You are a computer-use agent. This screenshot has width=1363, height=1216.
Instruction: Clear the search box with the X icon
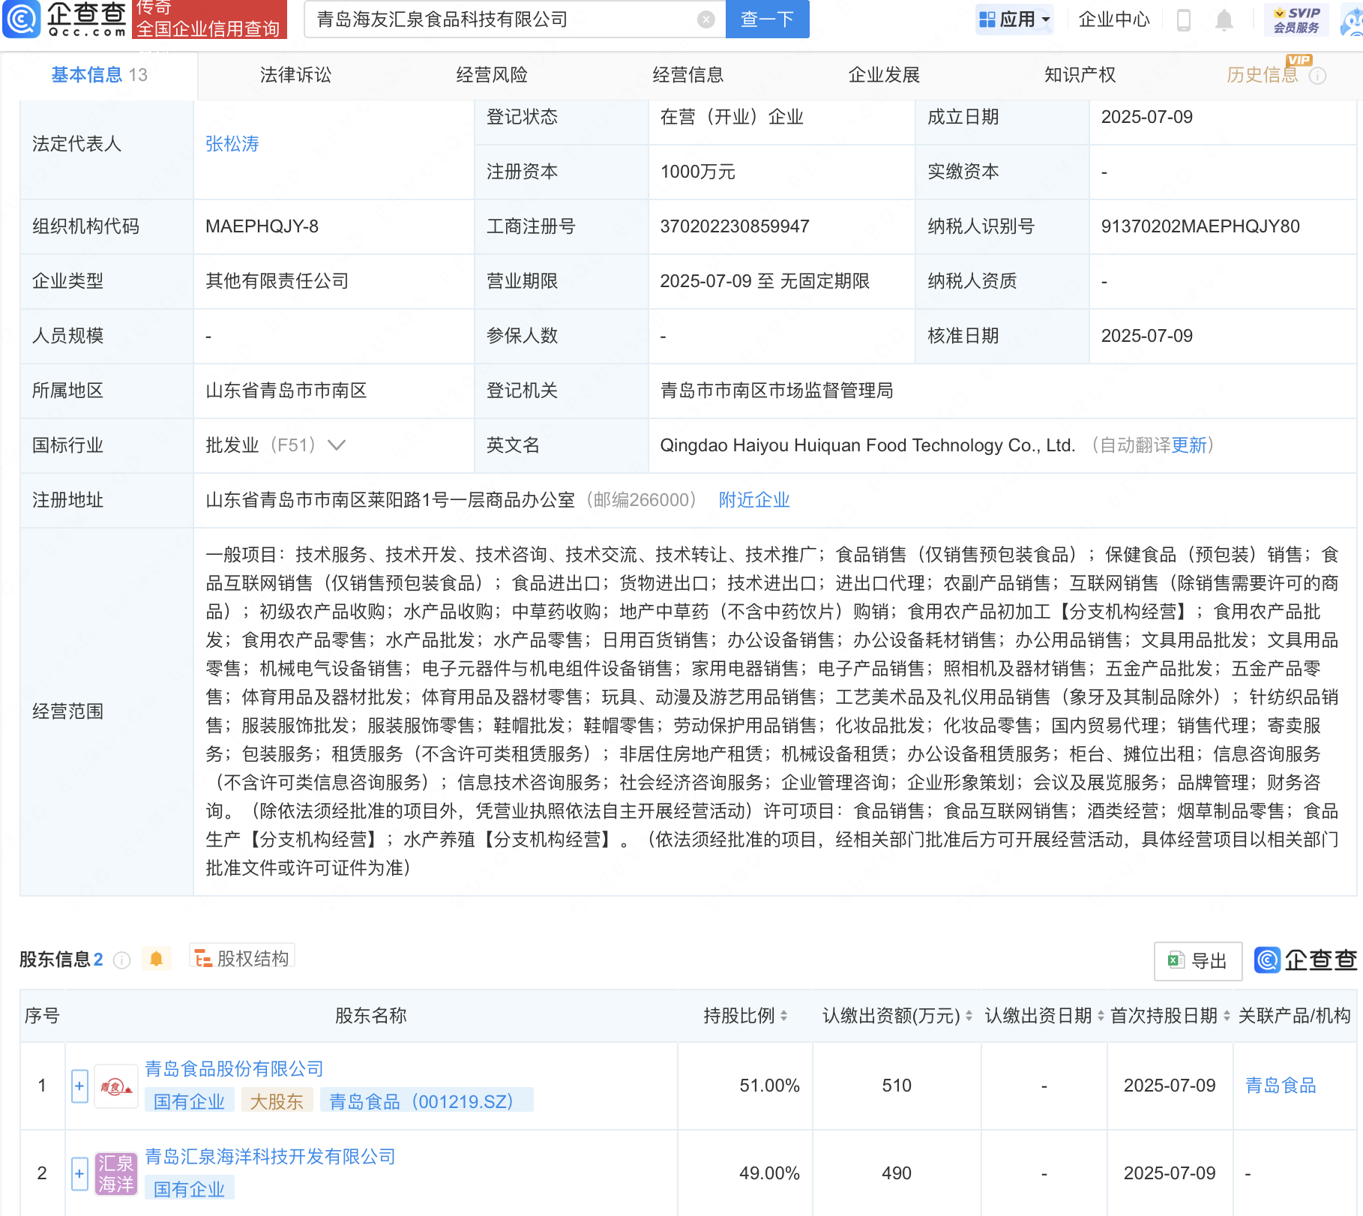click(x=705, y=19)
